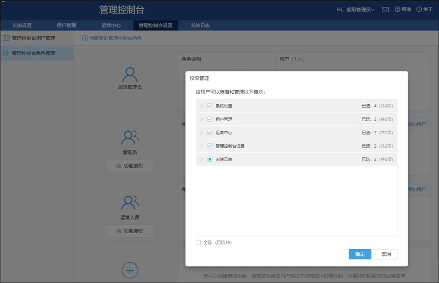This screenshot has height=283, width=439.
Task: Click the 取消 cancel button
Action: pos(386,254)
